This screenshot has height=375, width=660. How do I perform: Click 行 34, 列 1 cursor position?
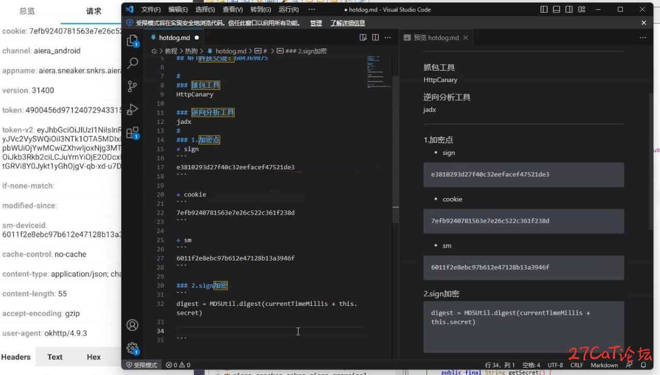click(x=500, y=365)
